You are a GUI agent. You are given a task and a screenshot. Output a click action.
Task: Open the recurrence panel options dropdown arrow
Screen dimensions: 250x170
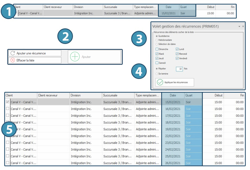click(x=239, y=27)
